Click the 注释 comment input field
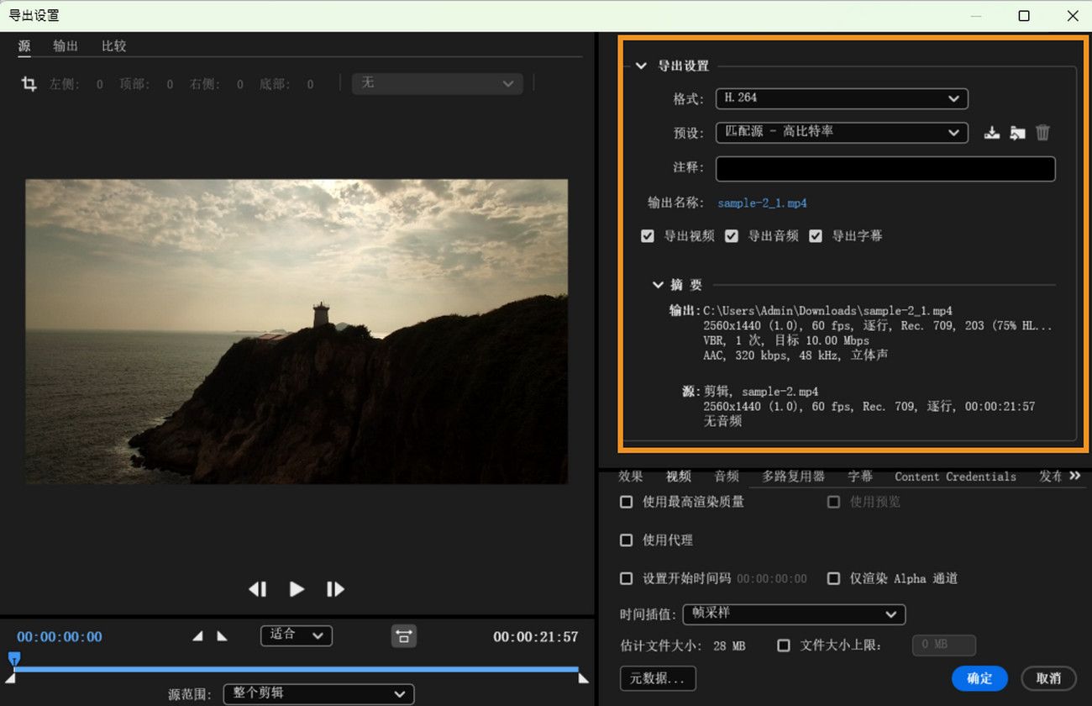This screenshot has height=706, width=1092. (x=885, y=169)
